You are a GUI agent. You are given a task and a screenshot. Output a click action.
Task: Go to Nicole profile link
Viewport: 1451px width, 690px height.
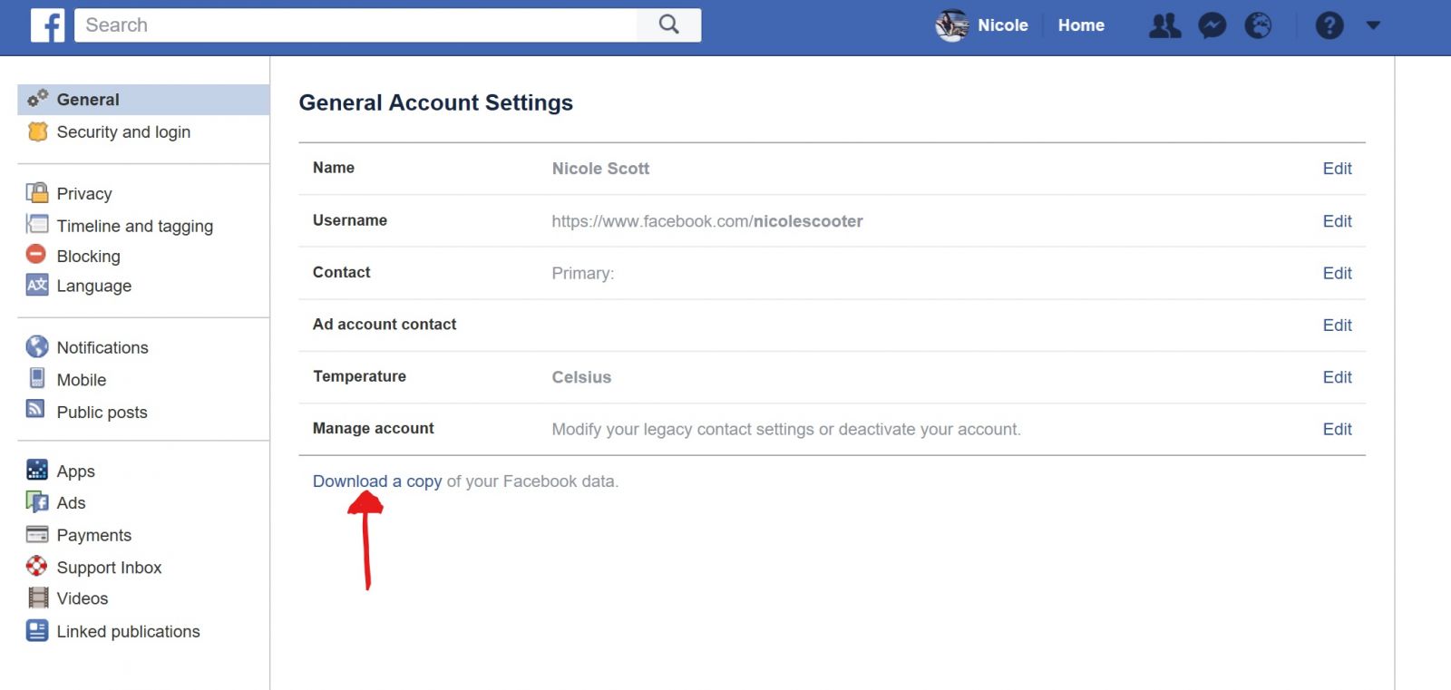pyautogui.click(x=1002, y=25)
